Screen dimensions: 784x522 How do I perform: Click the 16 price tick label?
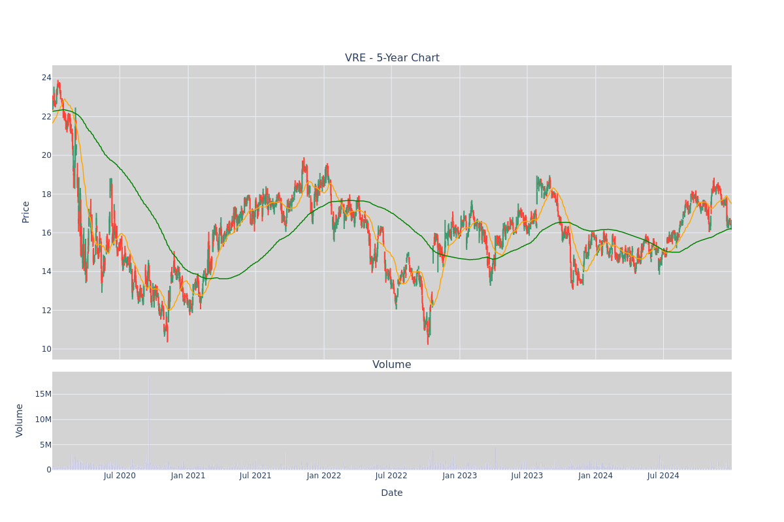click(x=46, y=233)
